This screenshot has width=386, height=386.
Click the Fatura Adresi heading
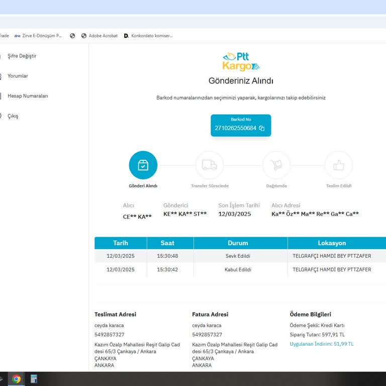[210, 314]
